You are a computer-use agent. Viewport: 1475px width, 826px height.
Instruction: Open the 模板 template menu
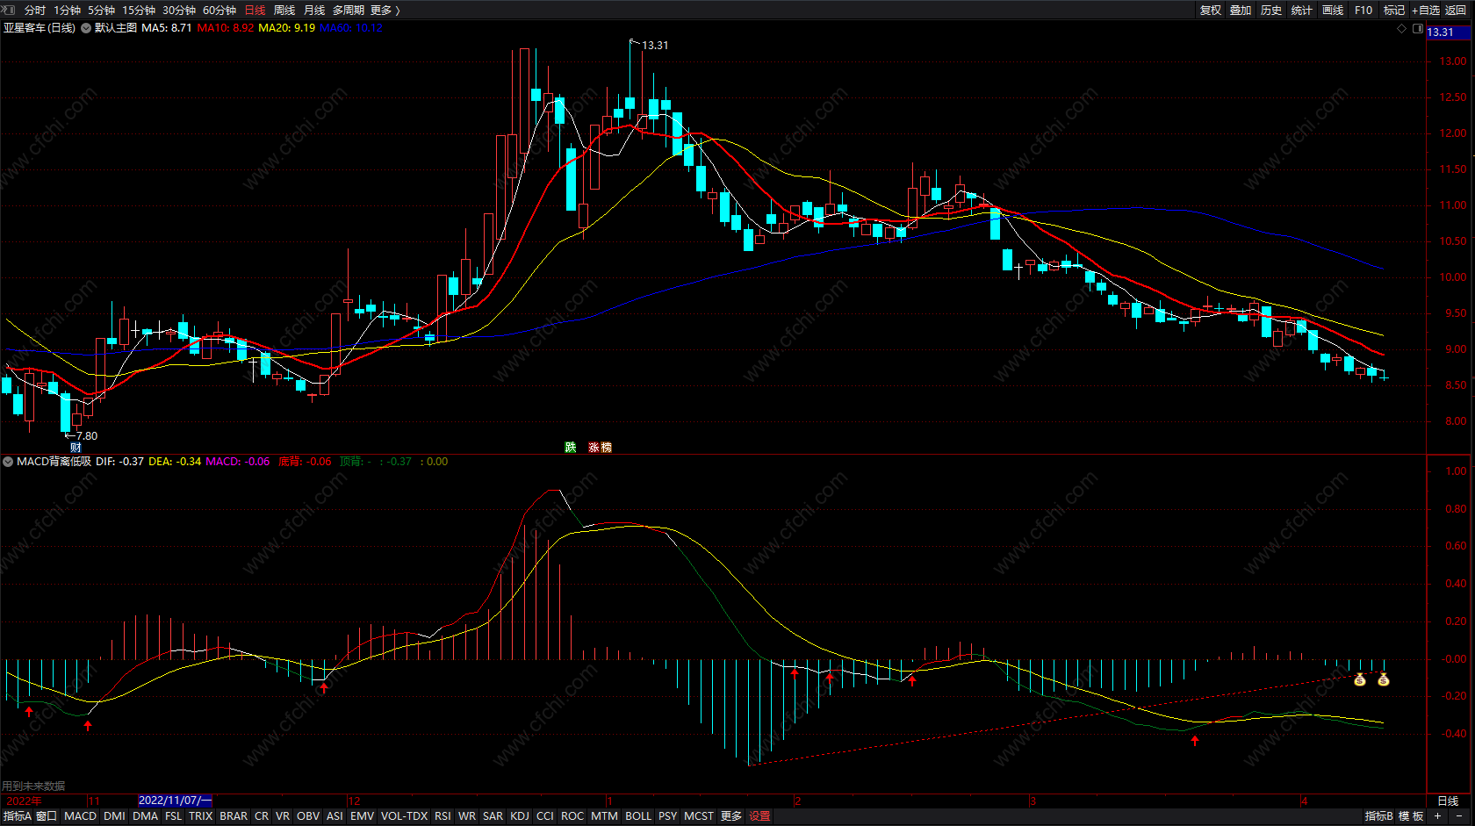[1411, 816]
